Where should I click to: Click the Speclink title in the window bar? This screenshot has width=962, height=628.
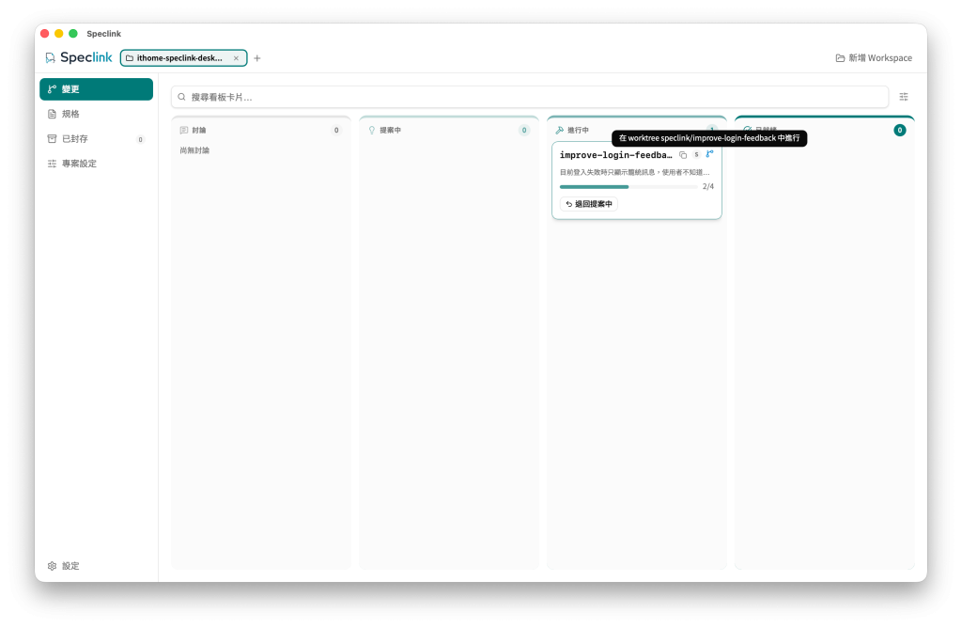click(x=103, y=34)
